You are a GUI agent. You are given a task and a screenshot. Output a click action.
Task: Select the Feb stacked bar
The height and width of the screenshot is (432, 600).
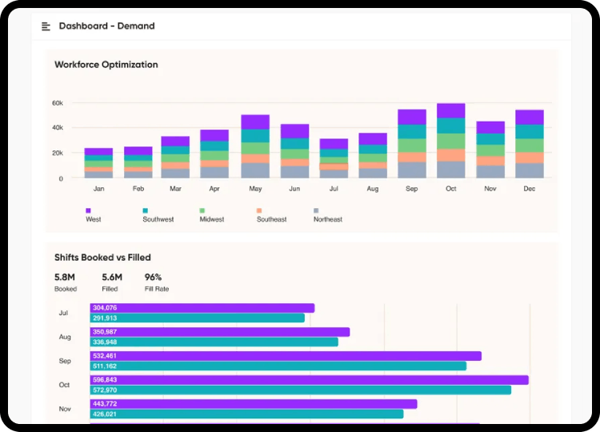pyautogui.click(x=138, y=162)
